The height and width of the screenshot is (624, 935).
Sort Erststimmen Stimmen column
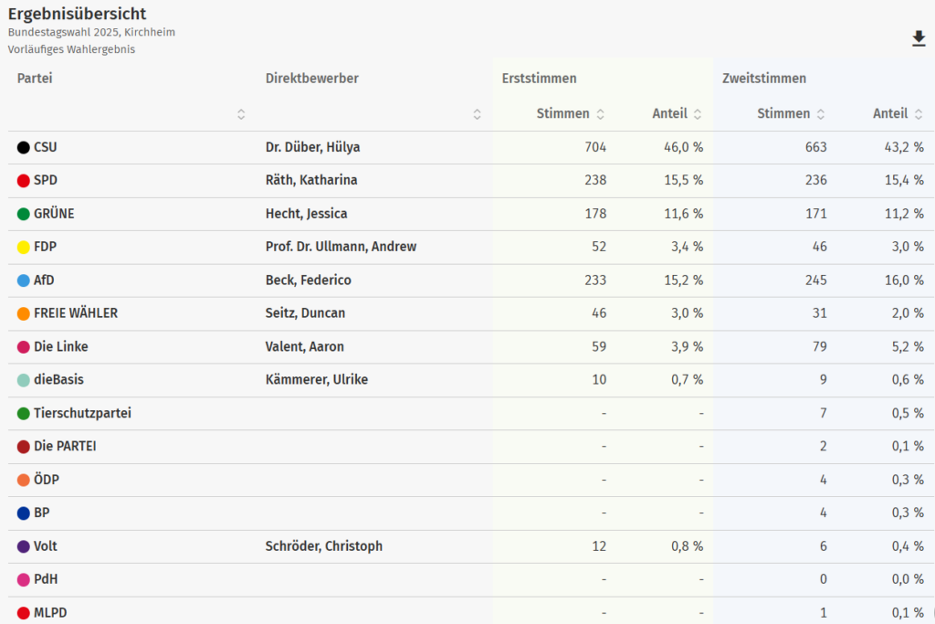coord(601,114)
